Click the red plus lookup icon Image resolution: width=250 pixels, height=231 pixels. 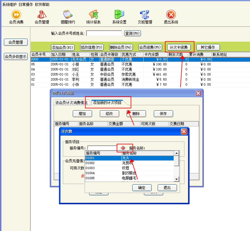pyautogui.click(x=123, y=148)
